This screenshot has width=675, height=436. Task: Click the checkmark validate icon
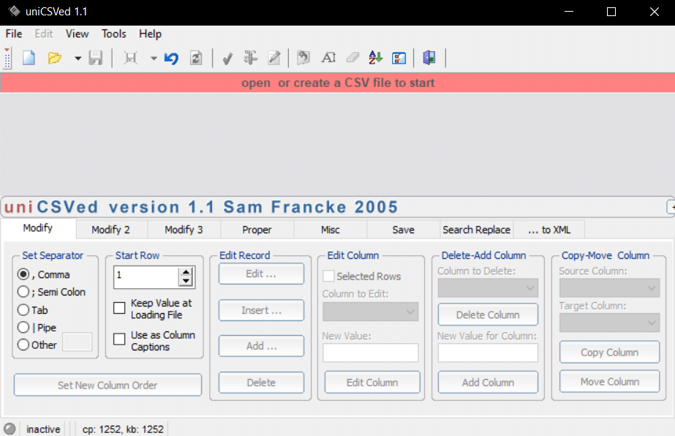pyautogui.click(x=227, y=59)
